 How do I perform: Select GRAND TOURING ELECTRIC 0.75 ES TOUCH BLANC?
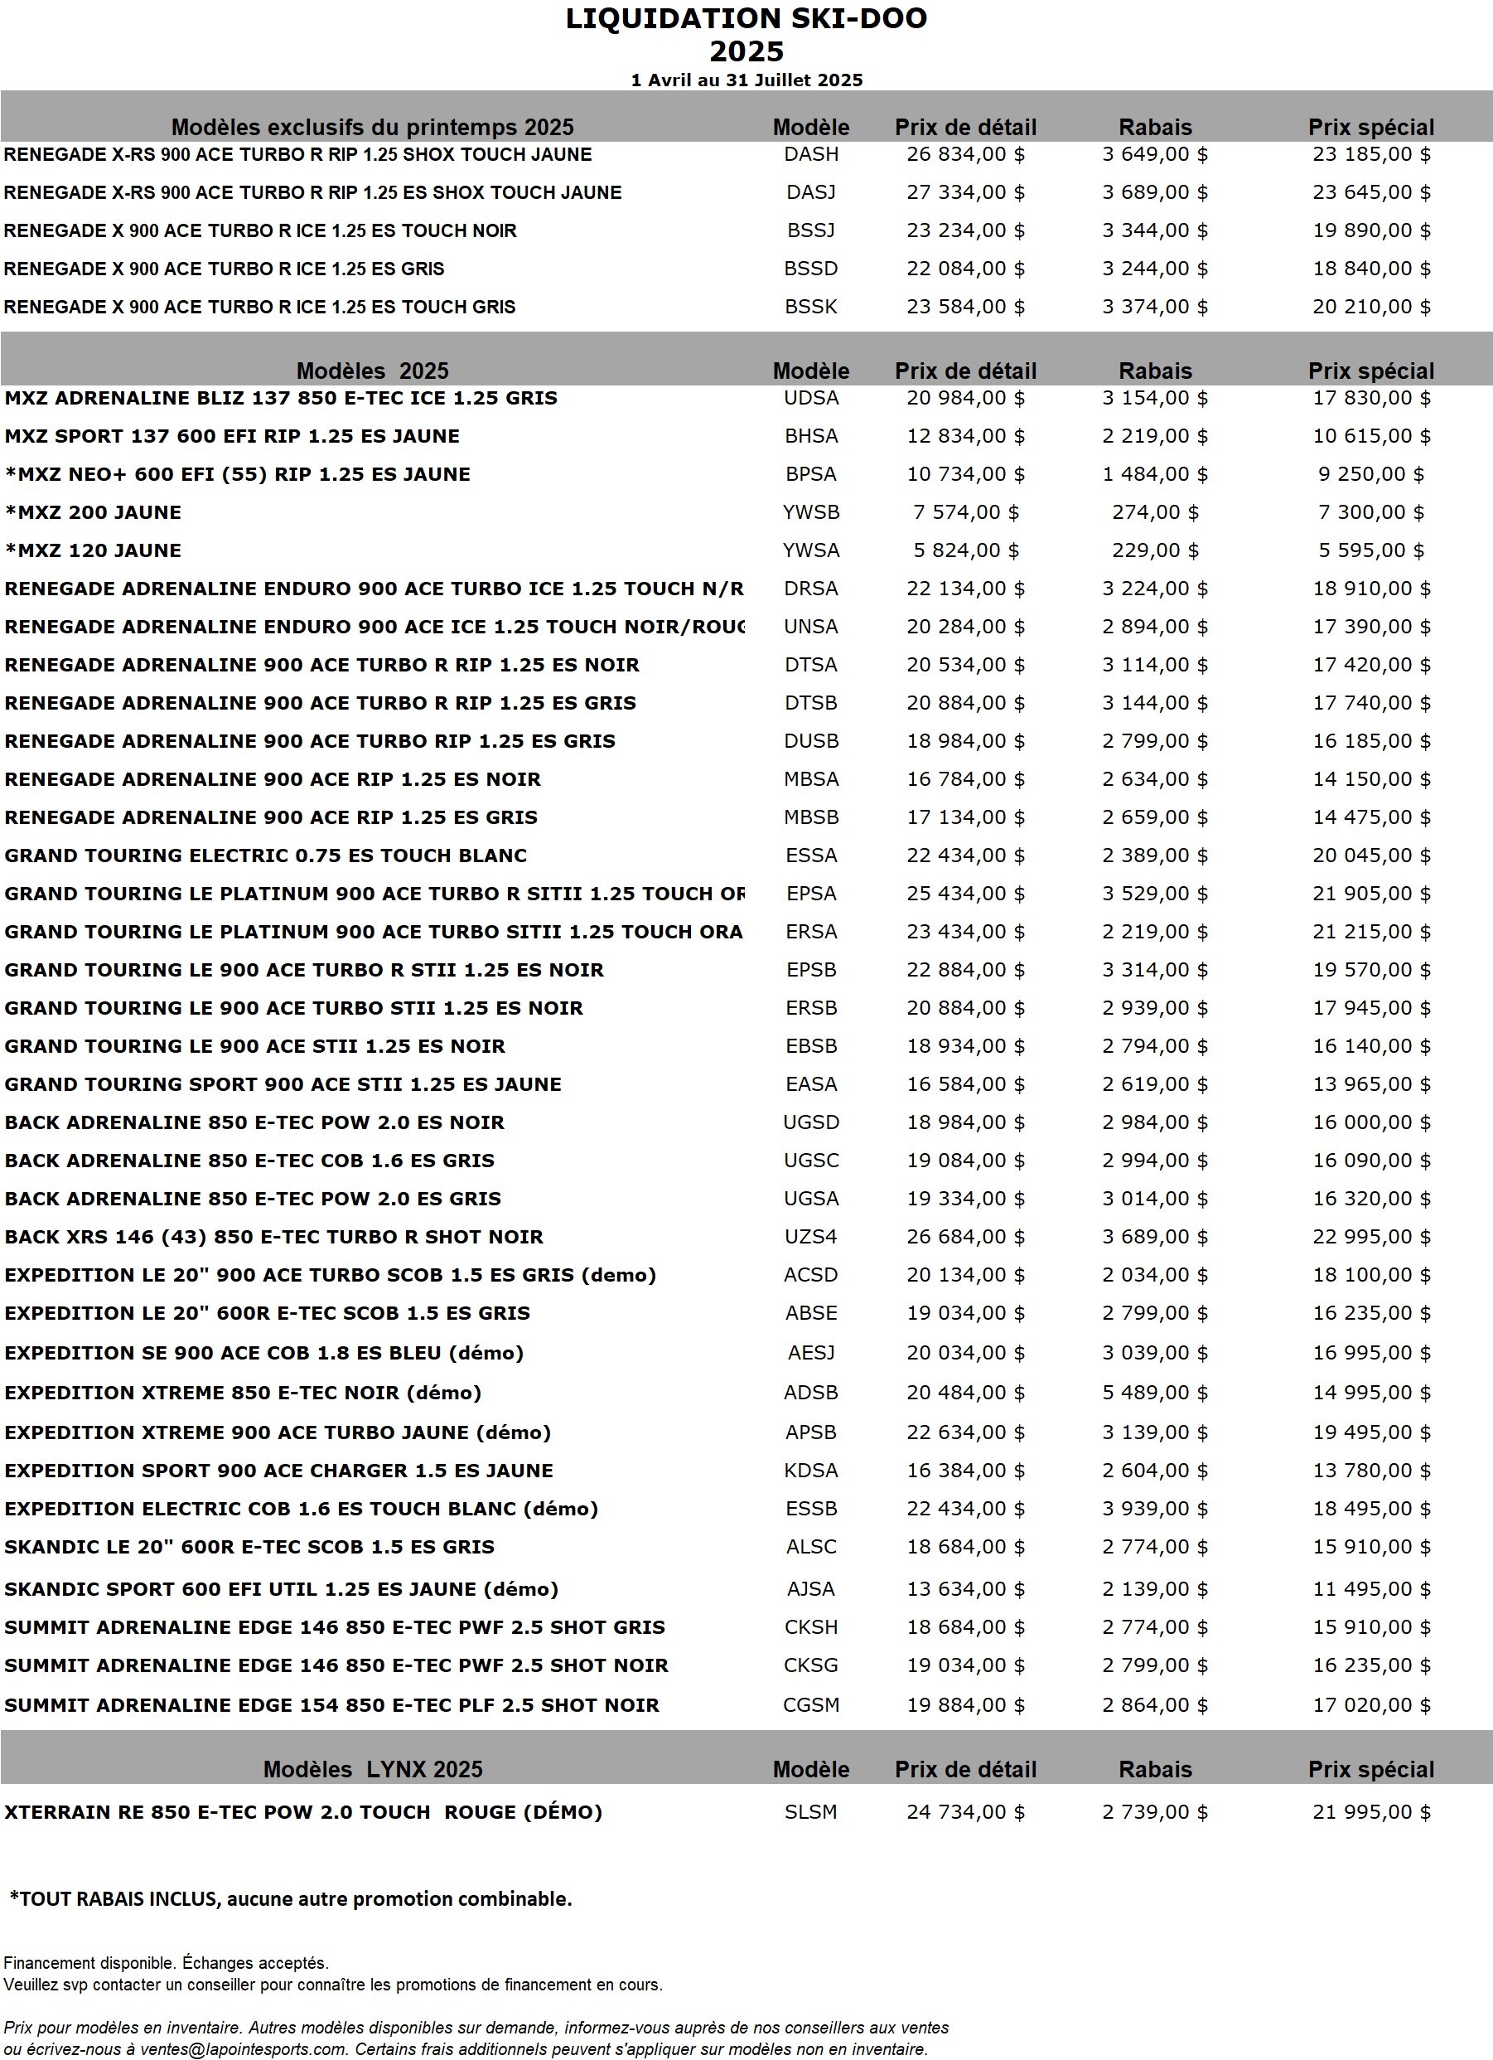(265, 856)
